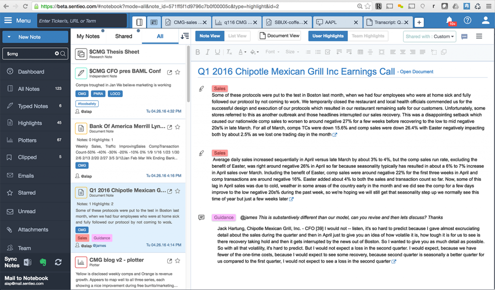495x290 pixels.
Task: Clear text formatting
Action: 229,52
